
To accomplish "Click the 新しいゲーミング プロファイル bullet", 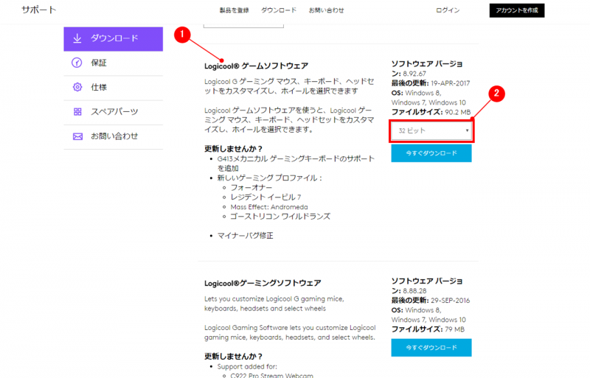I will point(269,178).
